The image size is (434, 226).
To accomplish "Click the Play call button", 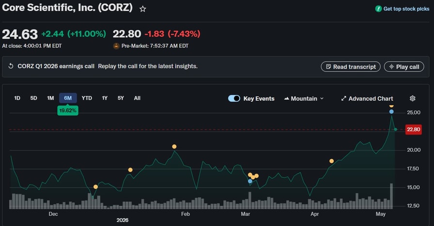I will pyautogui.click(x=404, y=67).
